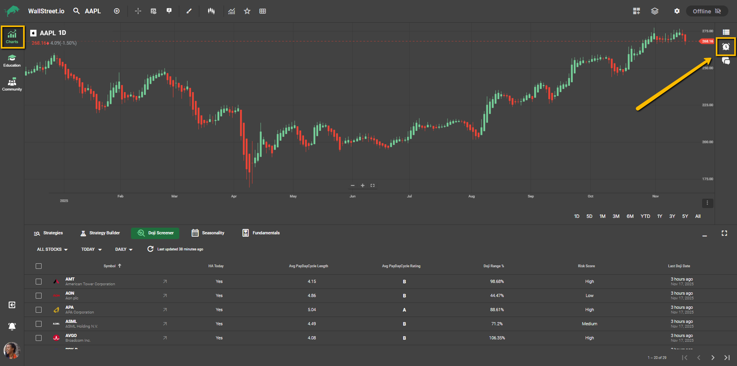Click the crosshair cursor tool

[138, 11]
